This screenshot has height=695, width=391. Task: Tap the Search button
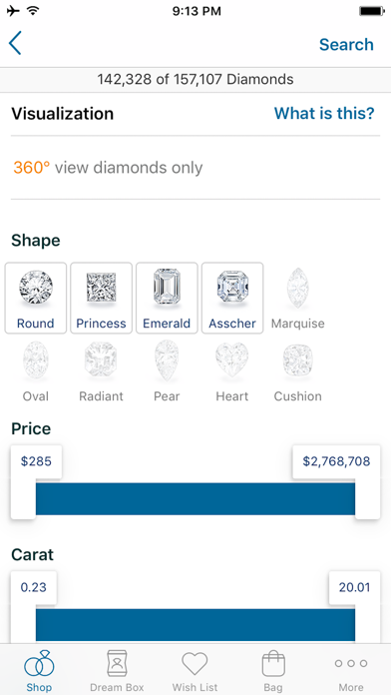346,44
